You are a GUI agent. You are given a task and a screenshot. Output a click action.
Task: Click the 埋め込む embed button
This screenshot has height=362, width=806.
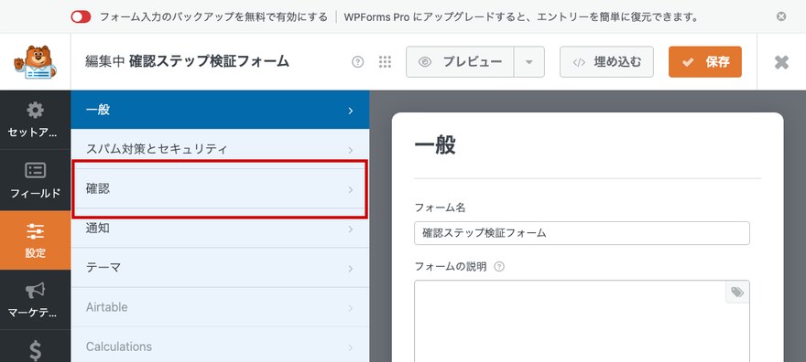tap(606, 62)
